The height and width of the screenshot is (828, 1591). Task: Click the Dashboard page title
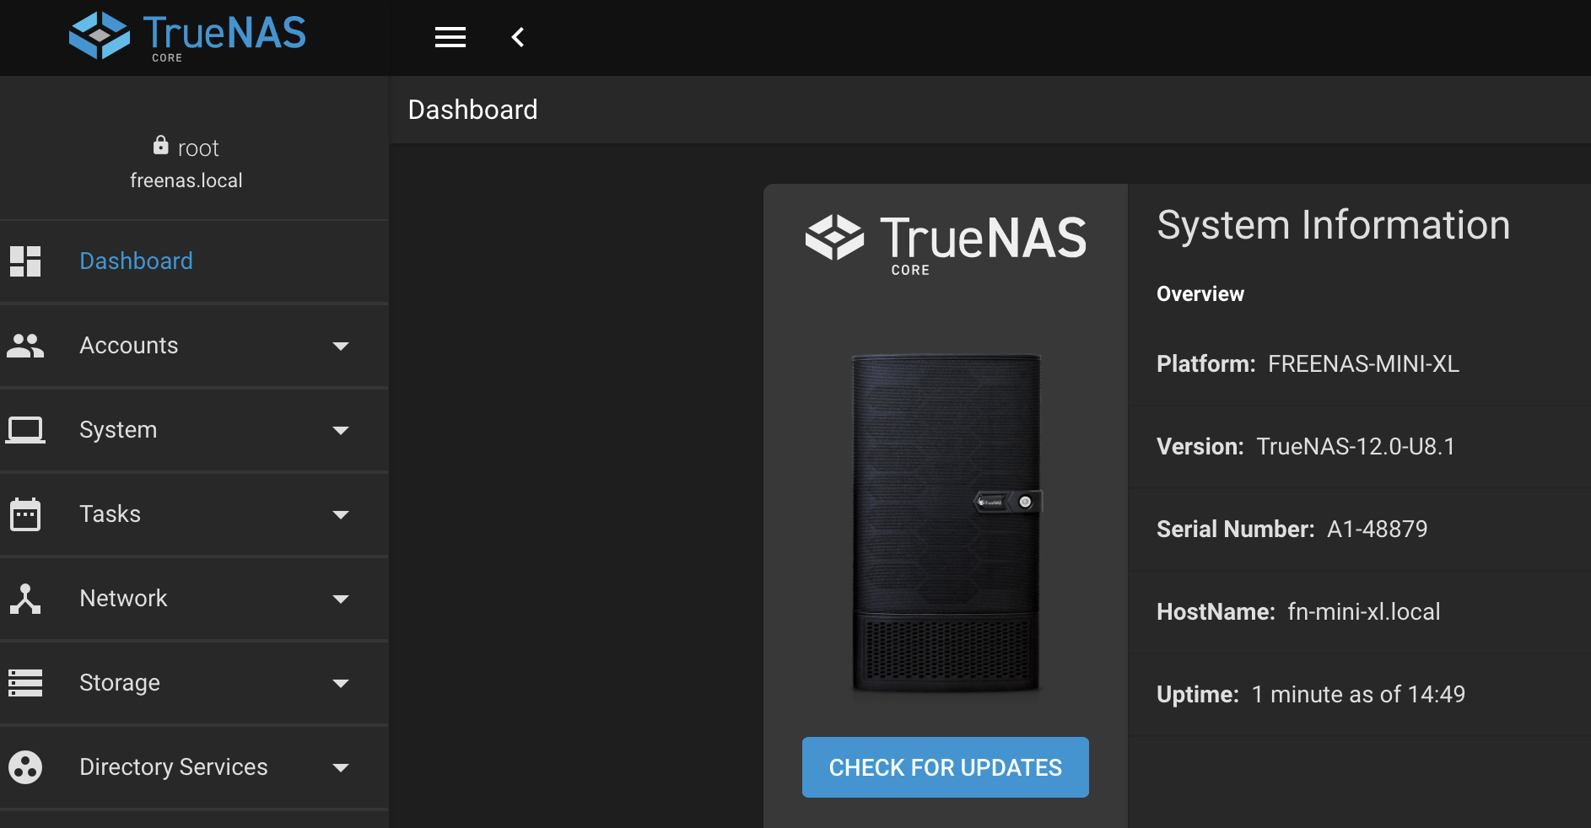coord(472,110)
